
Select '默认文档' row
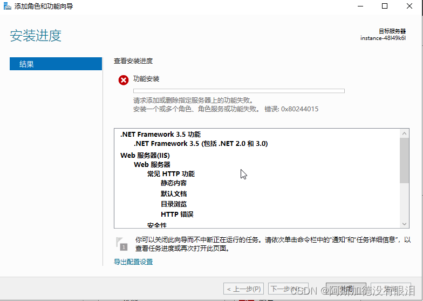(174, 193)
